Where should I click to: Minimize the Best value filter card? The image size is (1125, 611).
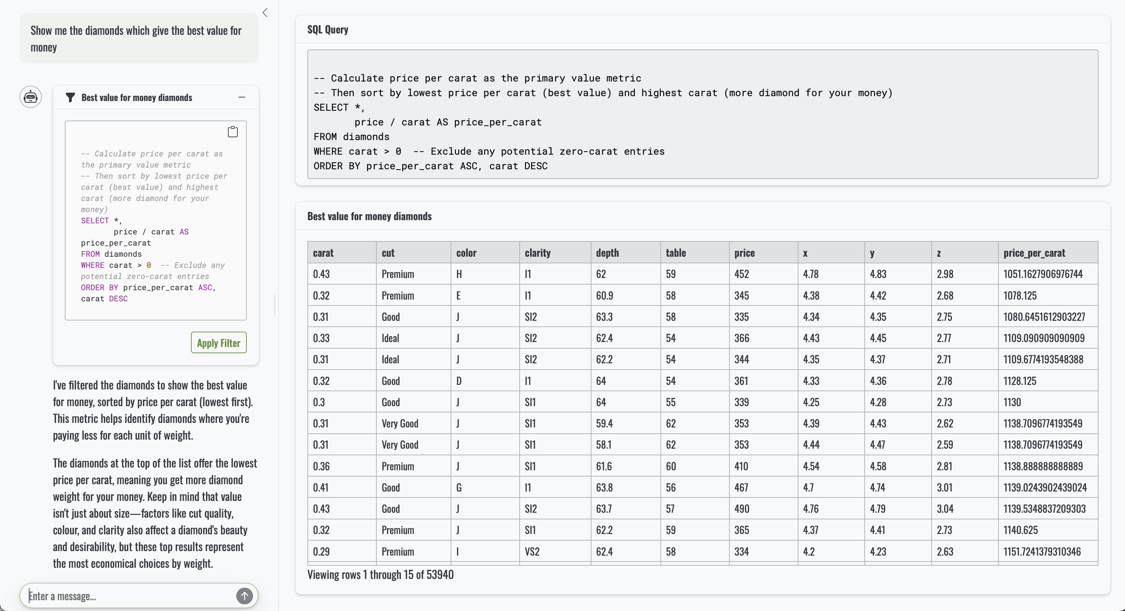[242, 97]
